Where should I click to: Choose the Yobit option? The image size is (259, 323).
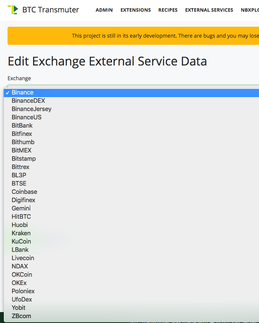point(131,308)
